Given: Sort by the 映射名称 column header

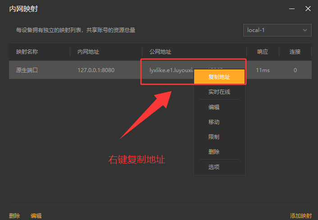Looking at the screenshot, I should coord(27,52).
